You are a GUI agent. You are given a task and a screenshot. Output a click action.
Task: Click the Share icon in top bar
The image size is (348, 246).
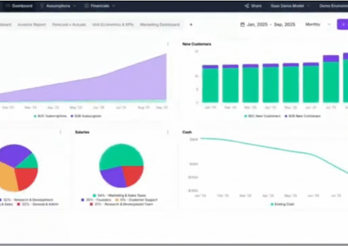[247, 6]
